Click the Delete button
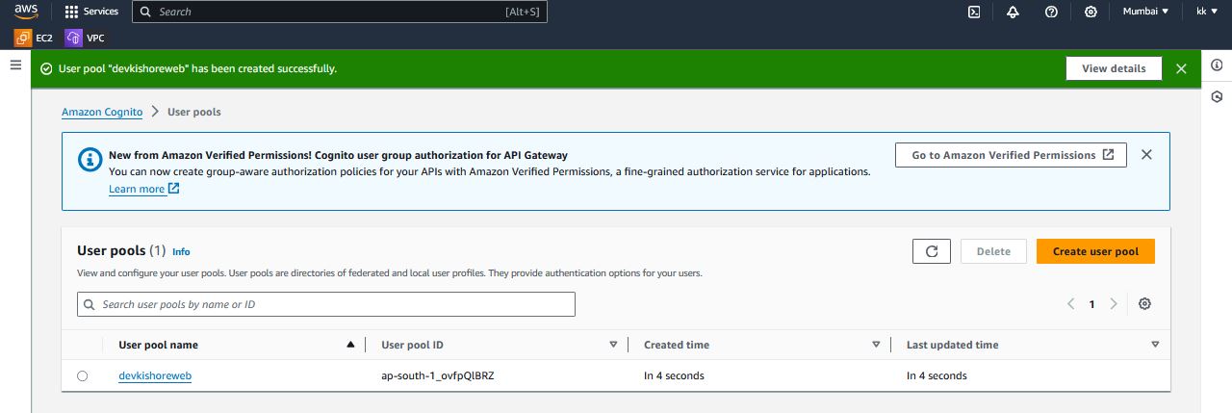 tap(993, 251)
